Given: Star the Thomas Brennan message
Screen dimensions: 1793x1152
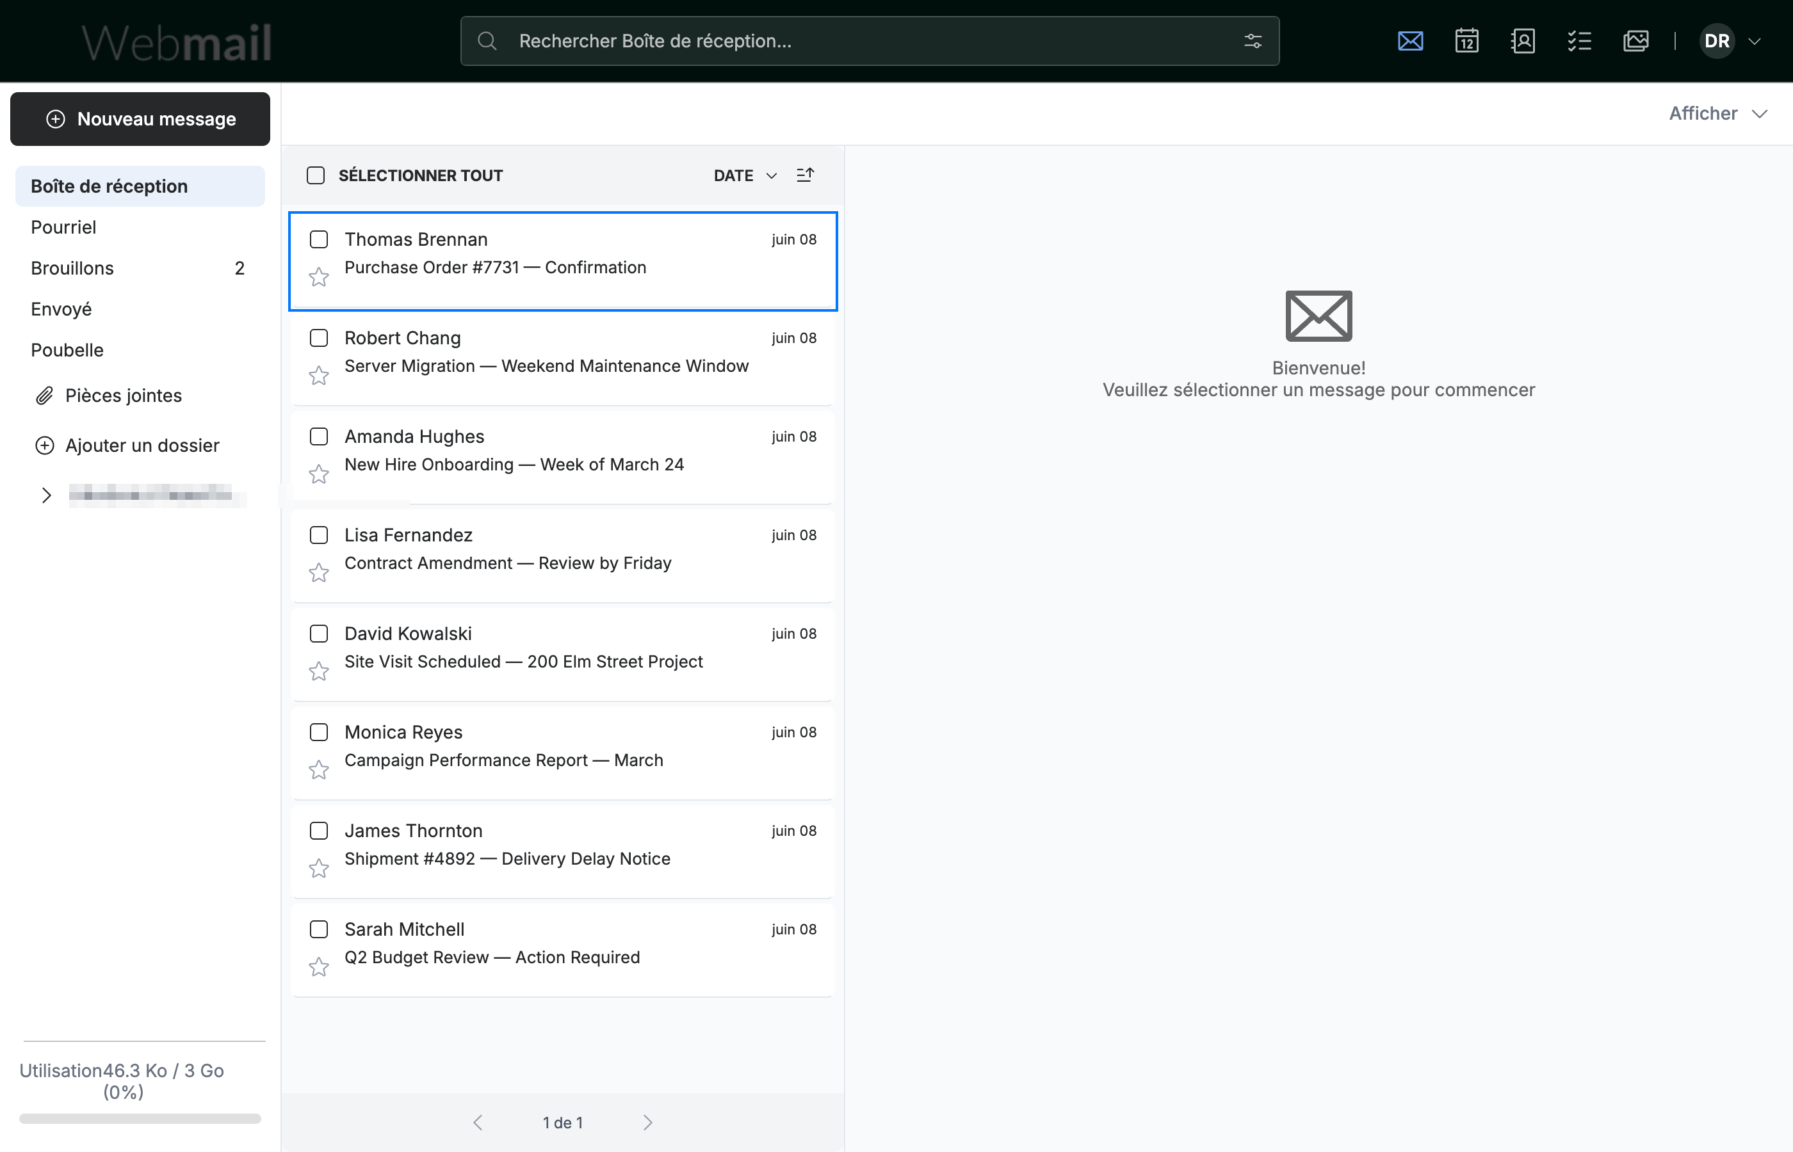Looking at the screenshot, I should (319, 276).
